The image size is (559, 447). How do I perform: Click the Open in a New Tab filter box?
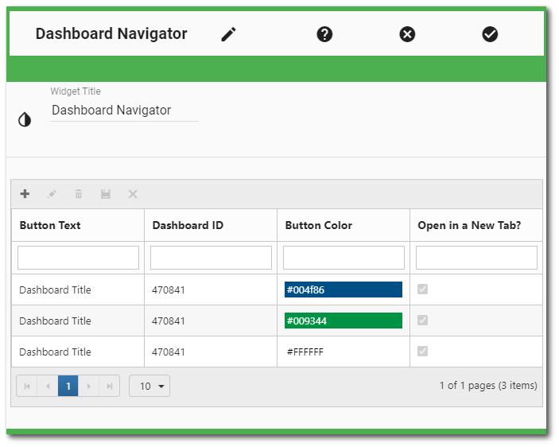476,258
